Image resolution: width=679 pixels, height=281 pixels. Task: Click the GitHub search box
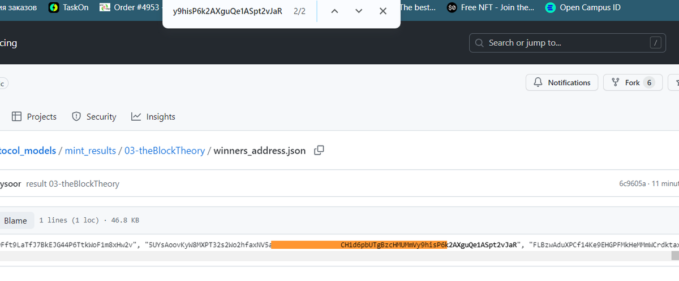click(568, 42)
